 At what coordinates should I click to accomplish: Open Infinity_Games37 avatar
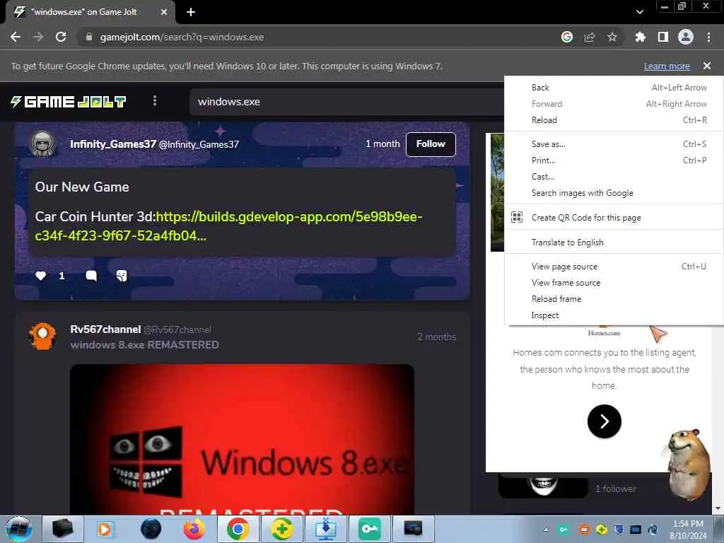tap(42, 144)
